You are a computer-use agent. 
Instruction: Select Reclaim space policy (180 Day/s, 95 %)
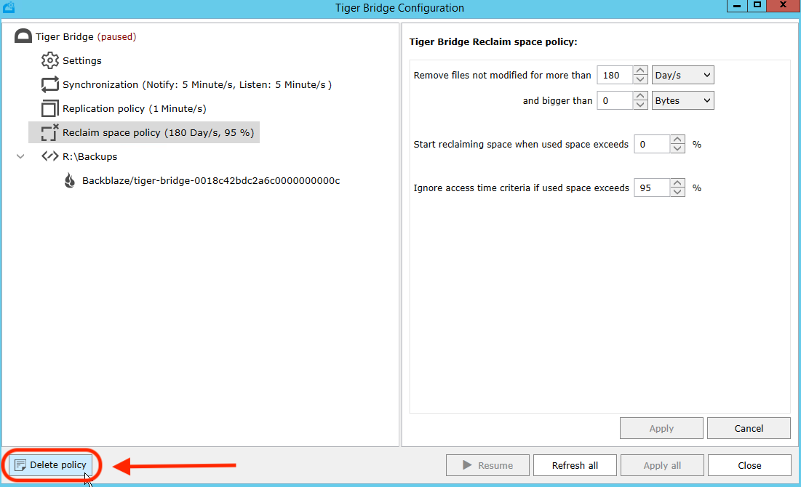pos(158,133)
